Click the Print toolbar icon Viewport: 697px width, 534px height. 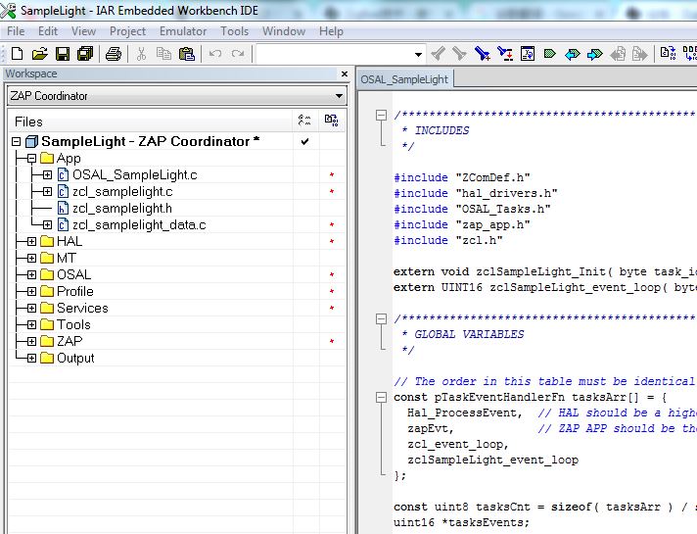114,54
